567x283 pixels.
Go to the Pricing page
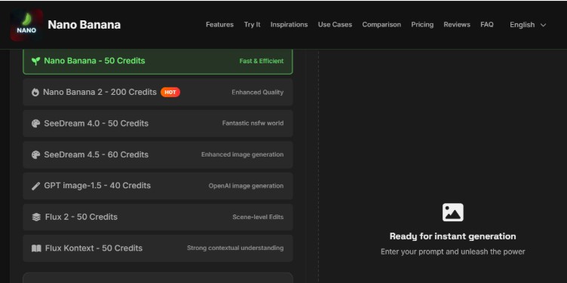pos(422,25)
